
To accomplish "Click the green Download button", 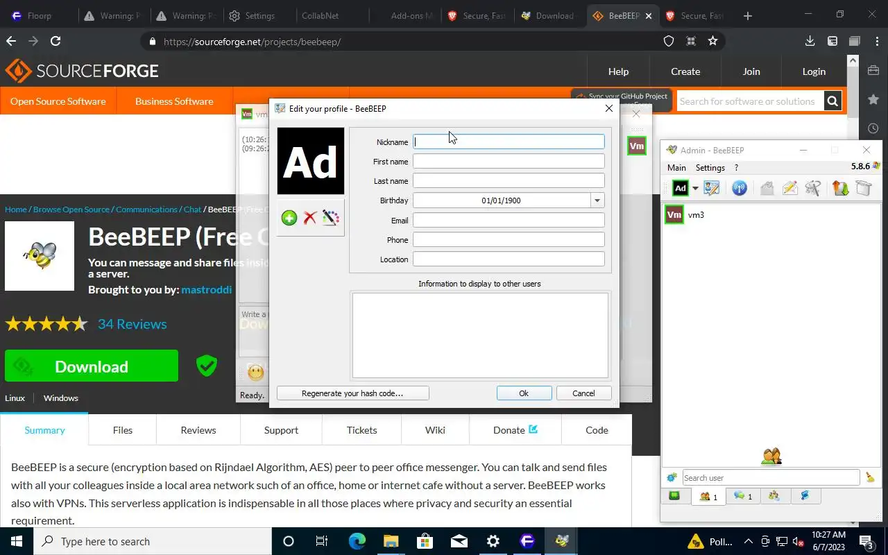I will coord(92,366).
